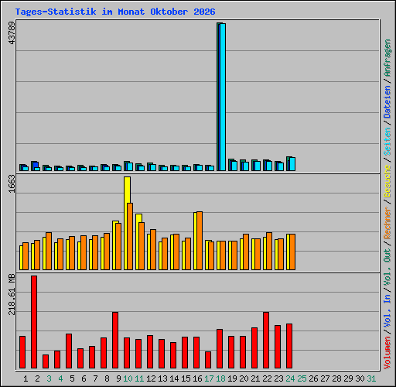Click day label '9' on x-axis
This screenshot has width=396, height=387.
(x=118, y=378)
